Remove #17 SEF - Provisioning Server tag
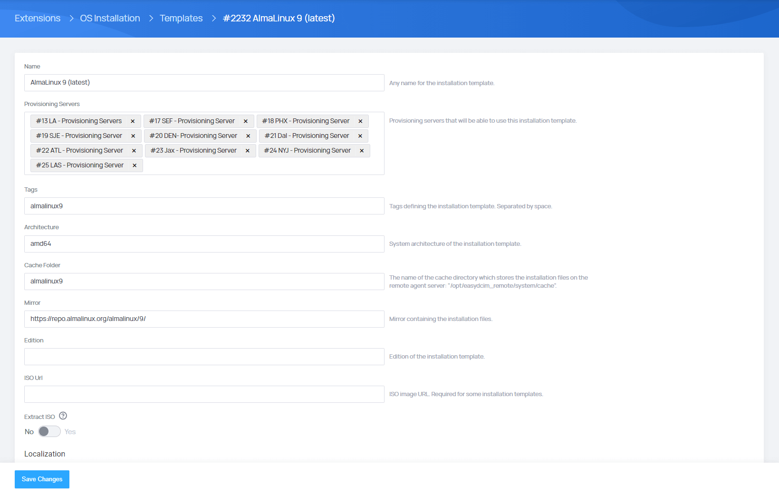This screenshot has width=779, height=496. coord(246,121)
